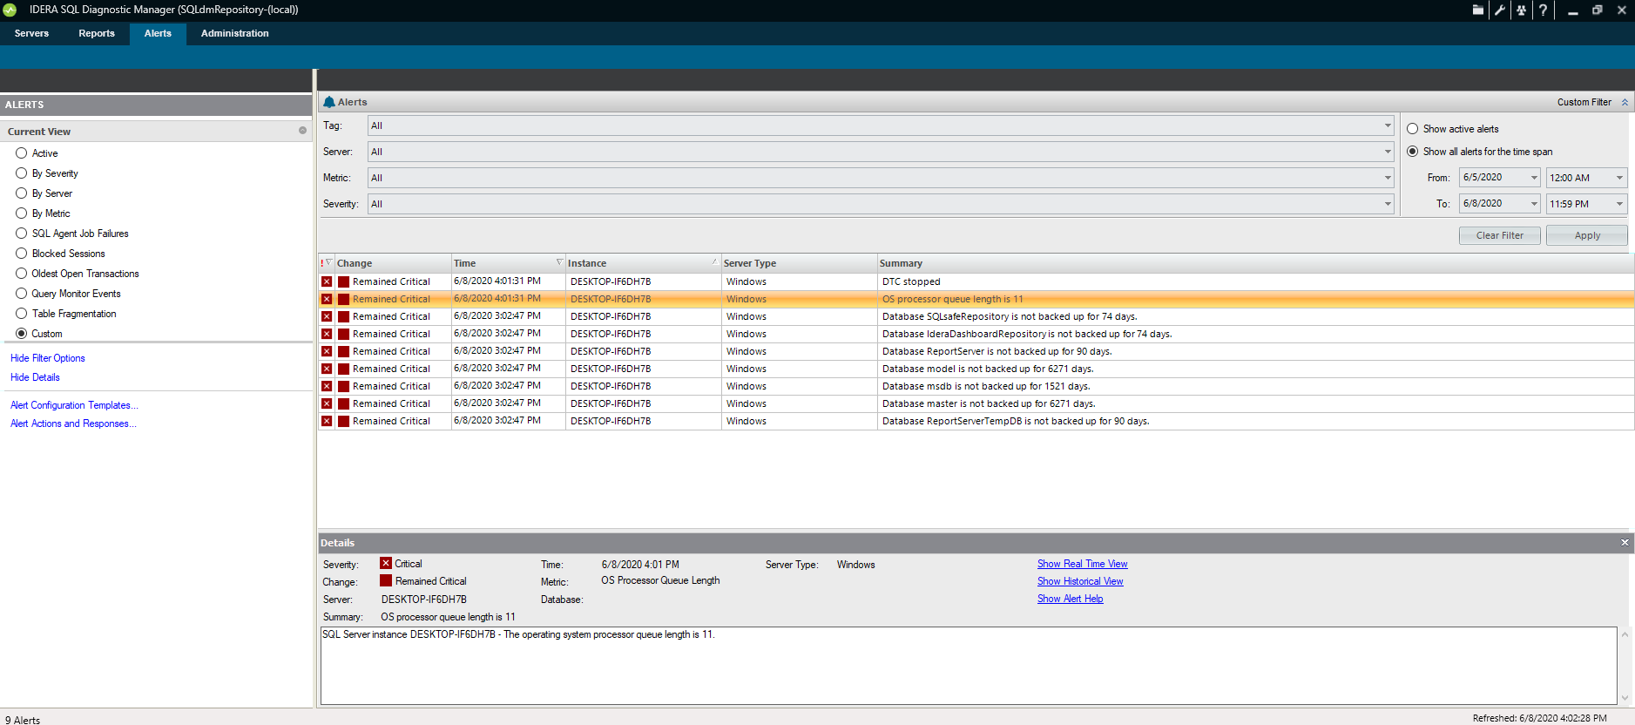This screenshot has height=725, width=1635.
Task: Click Critical severity icon in Details panel
Action: (386, 563)
